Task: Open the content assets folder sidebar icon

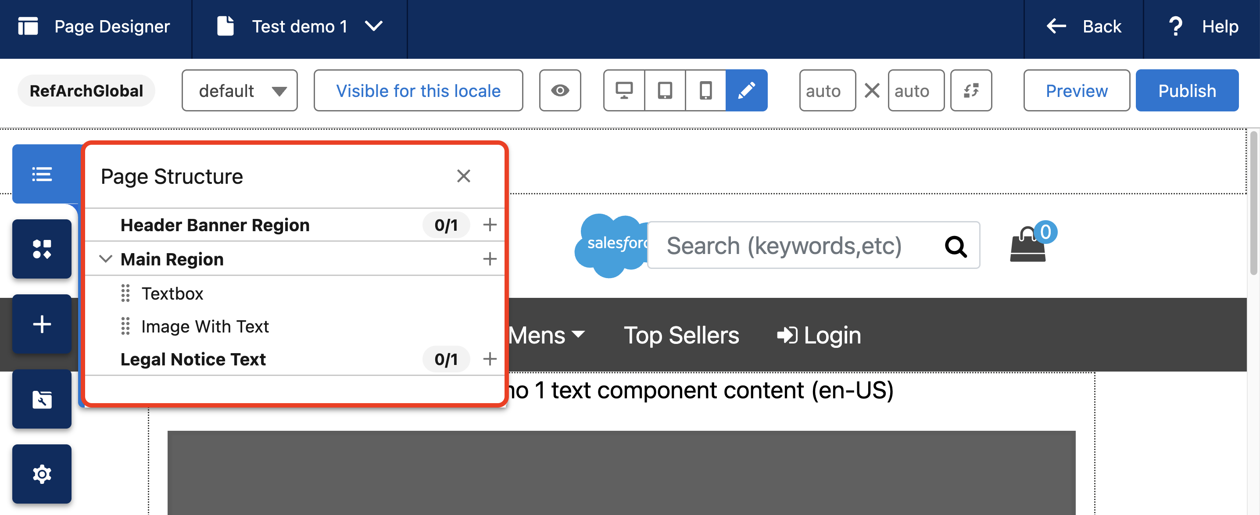Action: (42, 399)
